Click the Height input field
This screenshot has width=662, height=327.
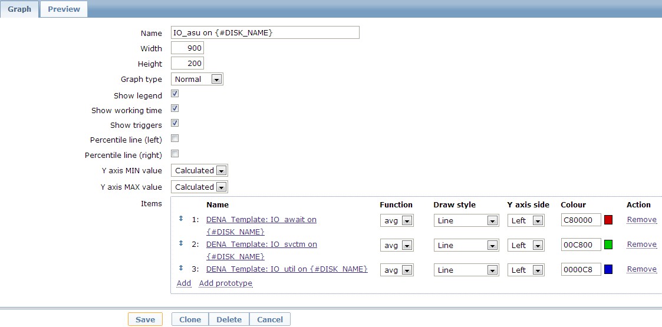pyautogui.click(x=187, y=64)
